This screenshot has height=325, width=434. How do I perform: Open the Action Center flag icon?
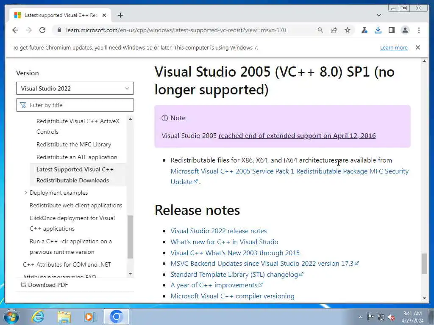(370, 317)
